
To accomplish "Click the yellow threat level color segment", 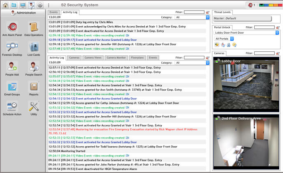I will (x=271, y=5).
